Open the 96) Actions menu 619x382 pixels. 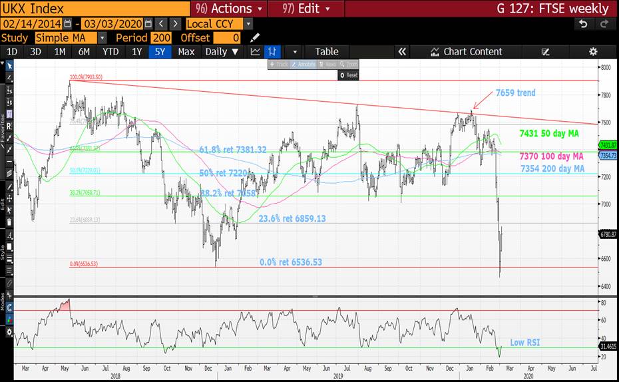229,8
